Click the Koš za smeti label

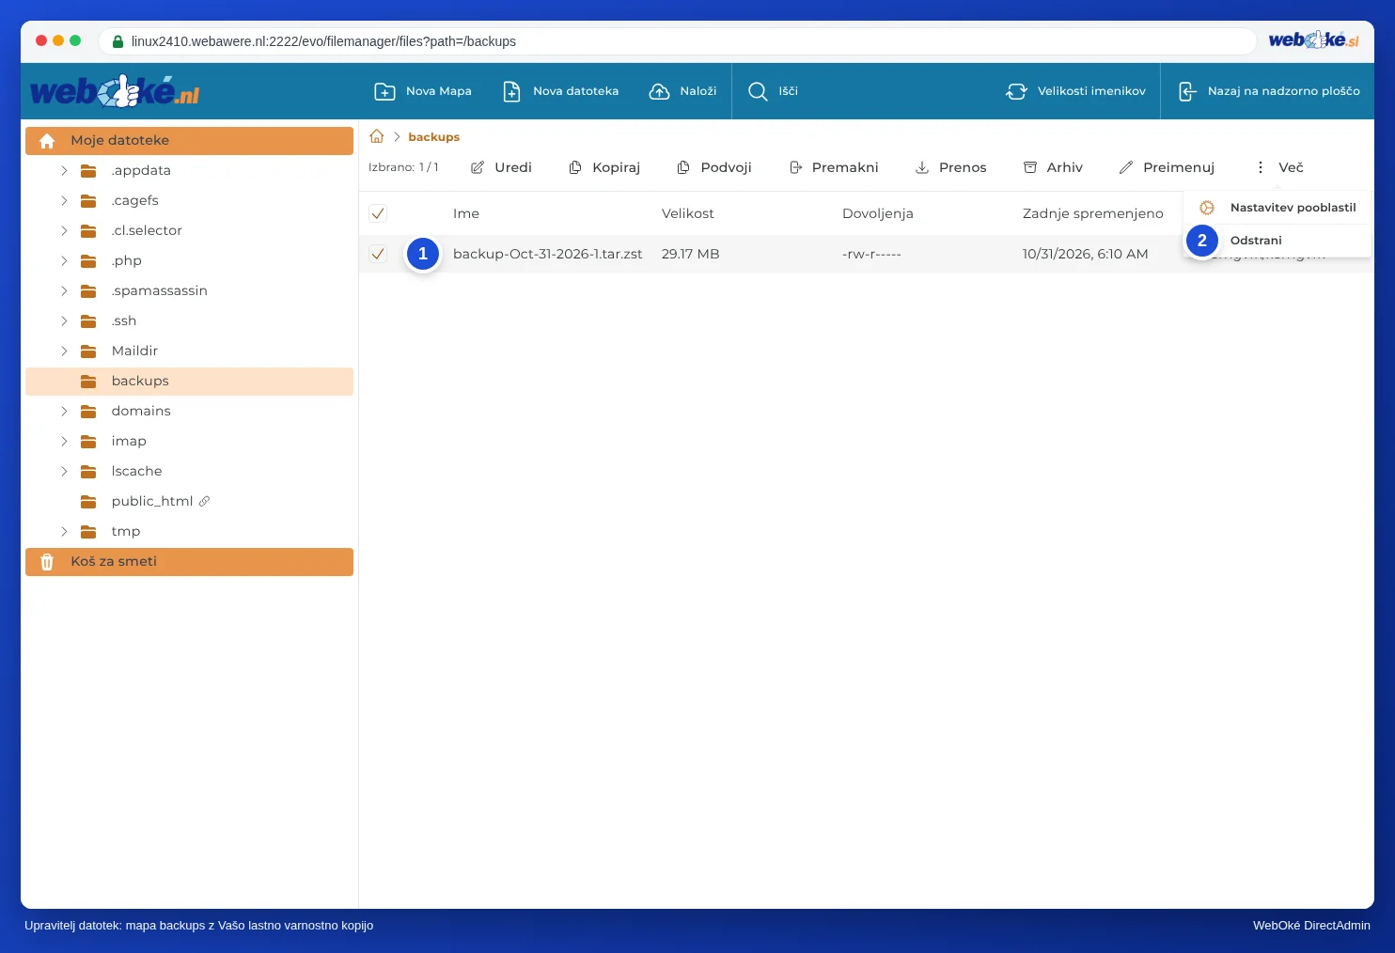coord(114,561)
